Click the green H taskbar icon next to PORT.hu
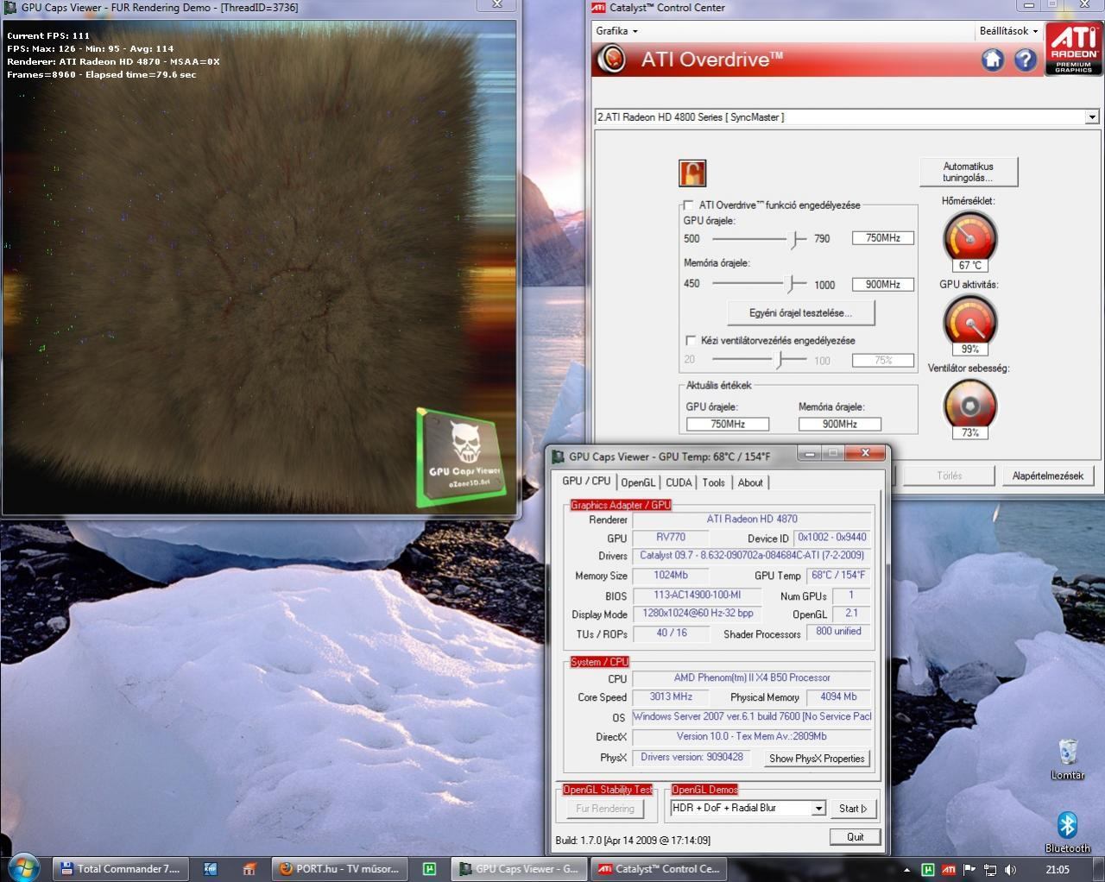 (429, 869)
